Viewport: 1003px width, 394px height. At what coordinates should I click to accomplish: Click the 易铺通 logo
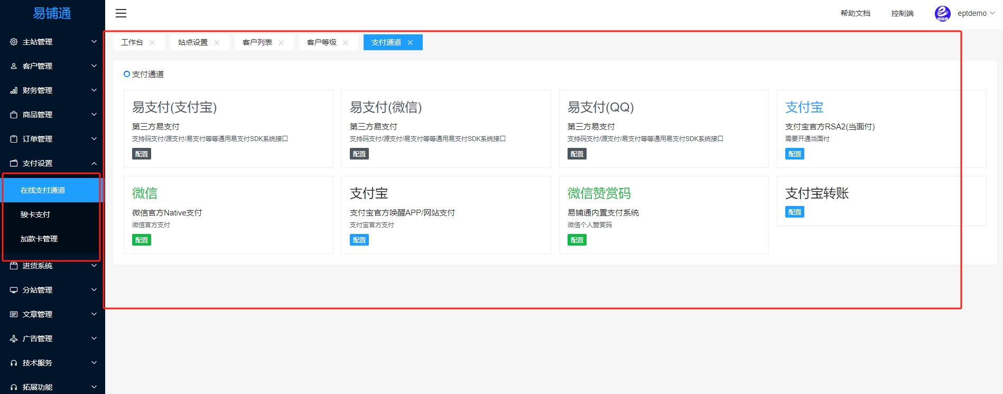pyautogui.click(x=52, y=13)
